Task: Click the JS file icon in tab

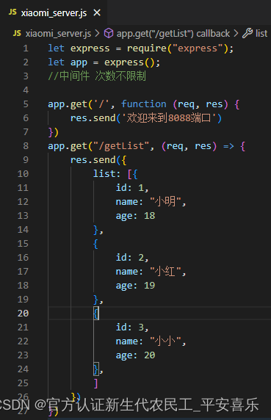Action: point(12,12)
